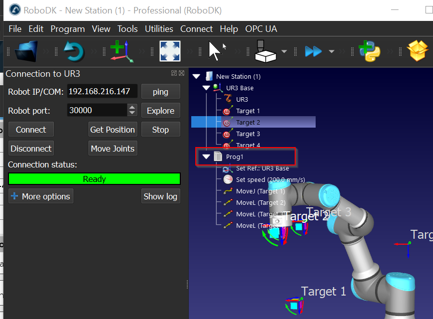433x319 pixels.
Task: Open the View menu
Action: [x=101, y=29]
